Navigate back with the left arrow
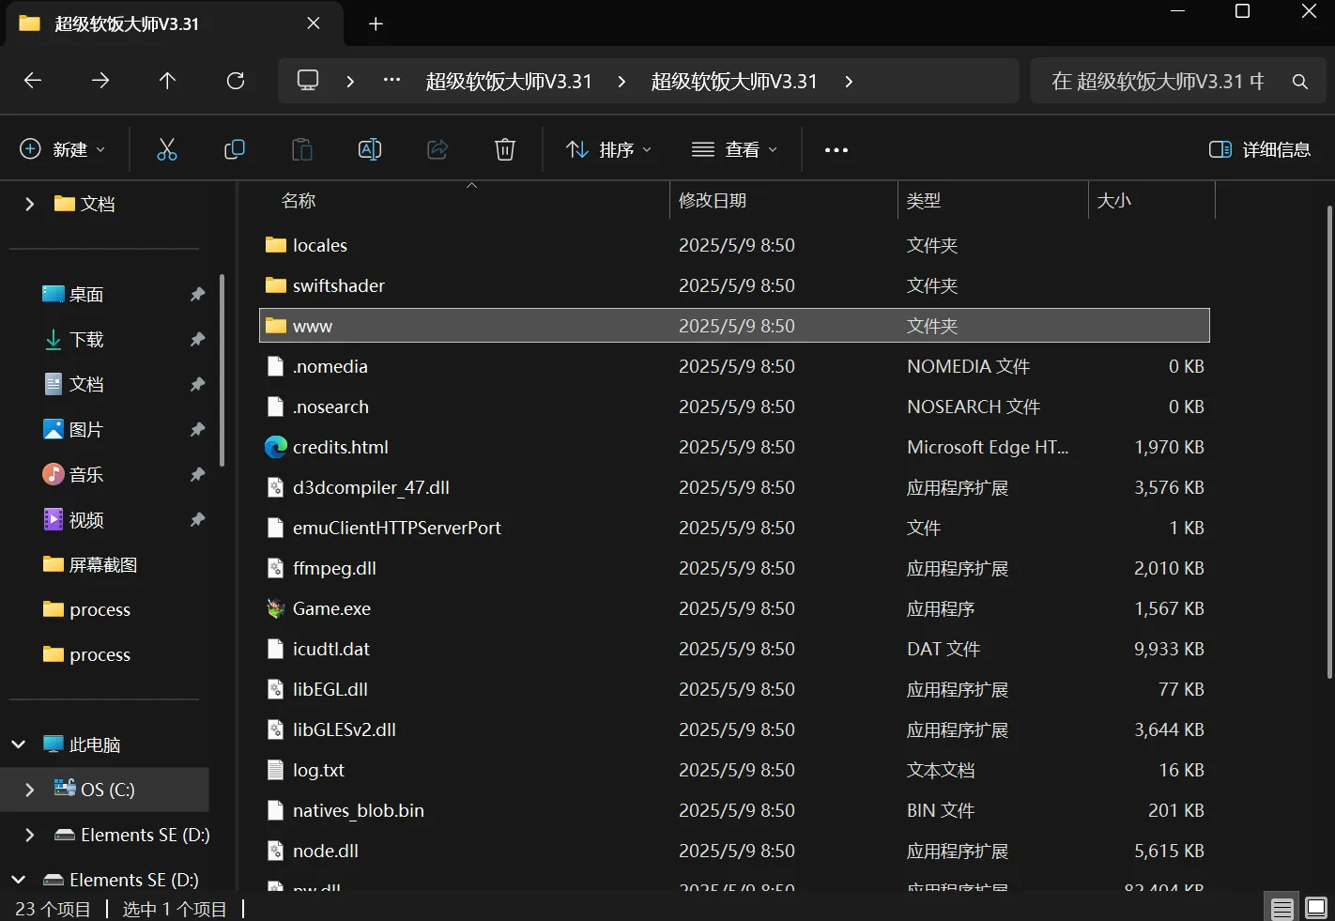The image size is (1335, 921). (33, 81)
